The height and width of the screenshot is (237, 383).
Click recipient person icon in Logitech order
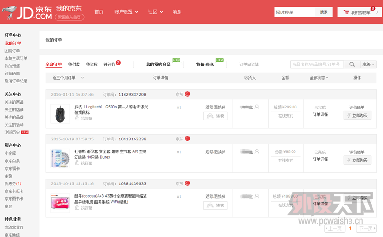coord(257,107)
